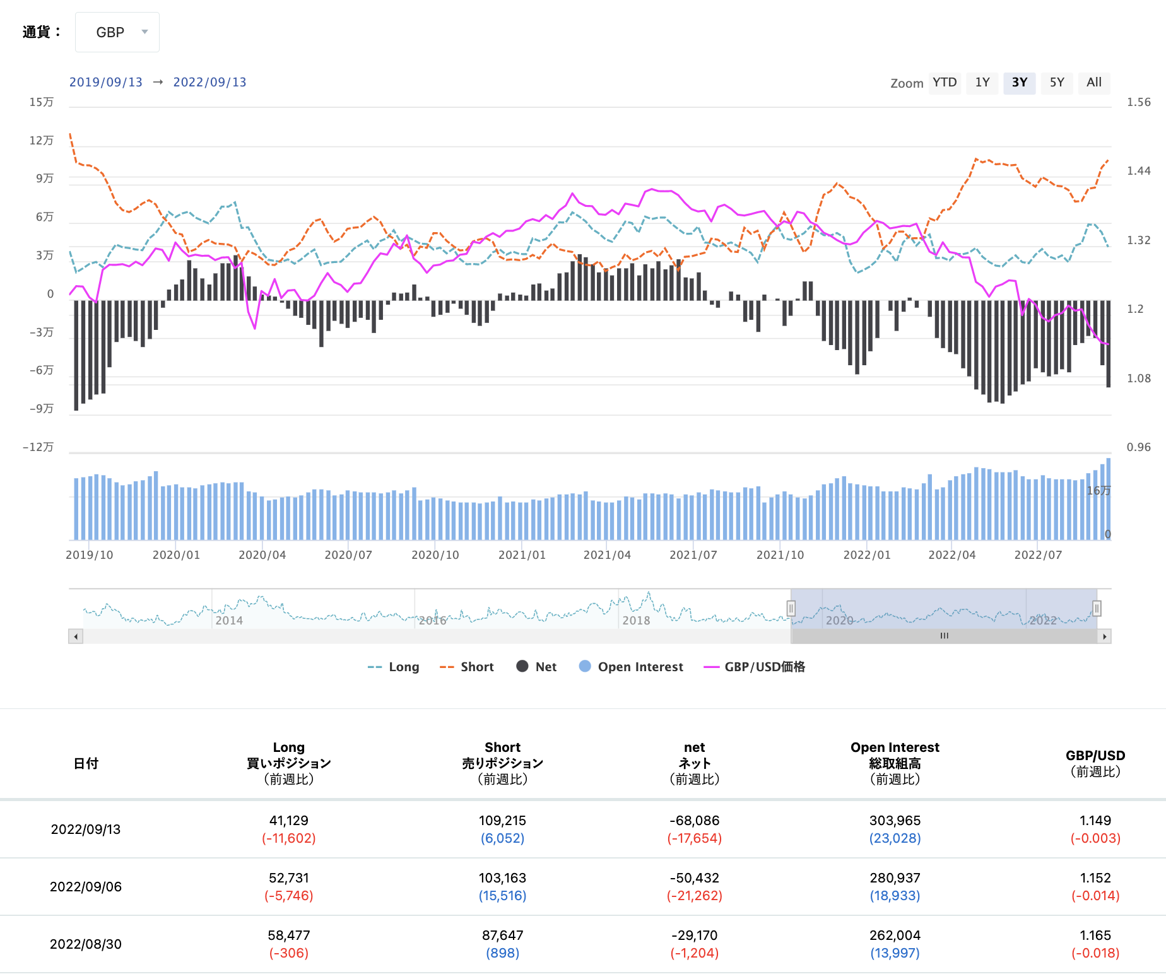Select the YTD zoom range
Screen dimensions: 1166x979
click(x=945, y=83)
